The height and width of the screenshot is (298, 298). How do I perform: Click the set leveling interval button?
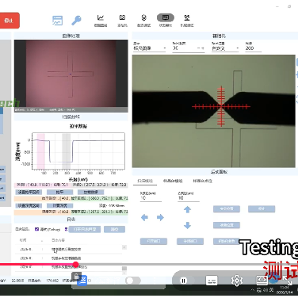pyautogui.click(x=29, y=192)
